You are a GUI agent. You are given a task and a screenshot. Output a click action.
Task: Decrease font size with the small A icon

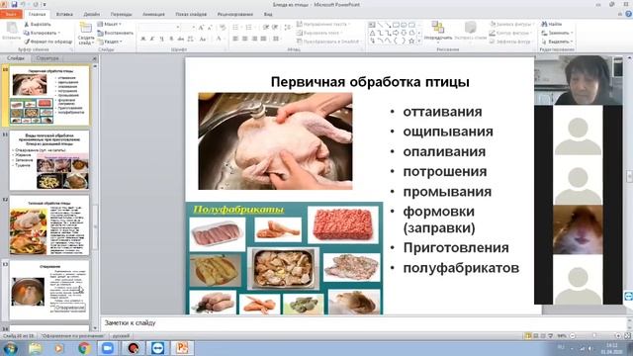pos(210,27)
